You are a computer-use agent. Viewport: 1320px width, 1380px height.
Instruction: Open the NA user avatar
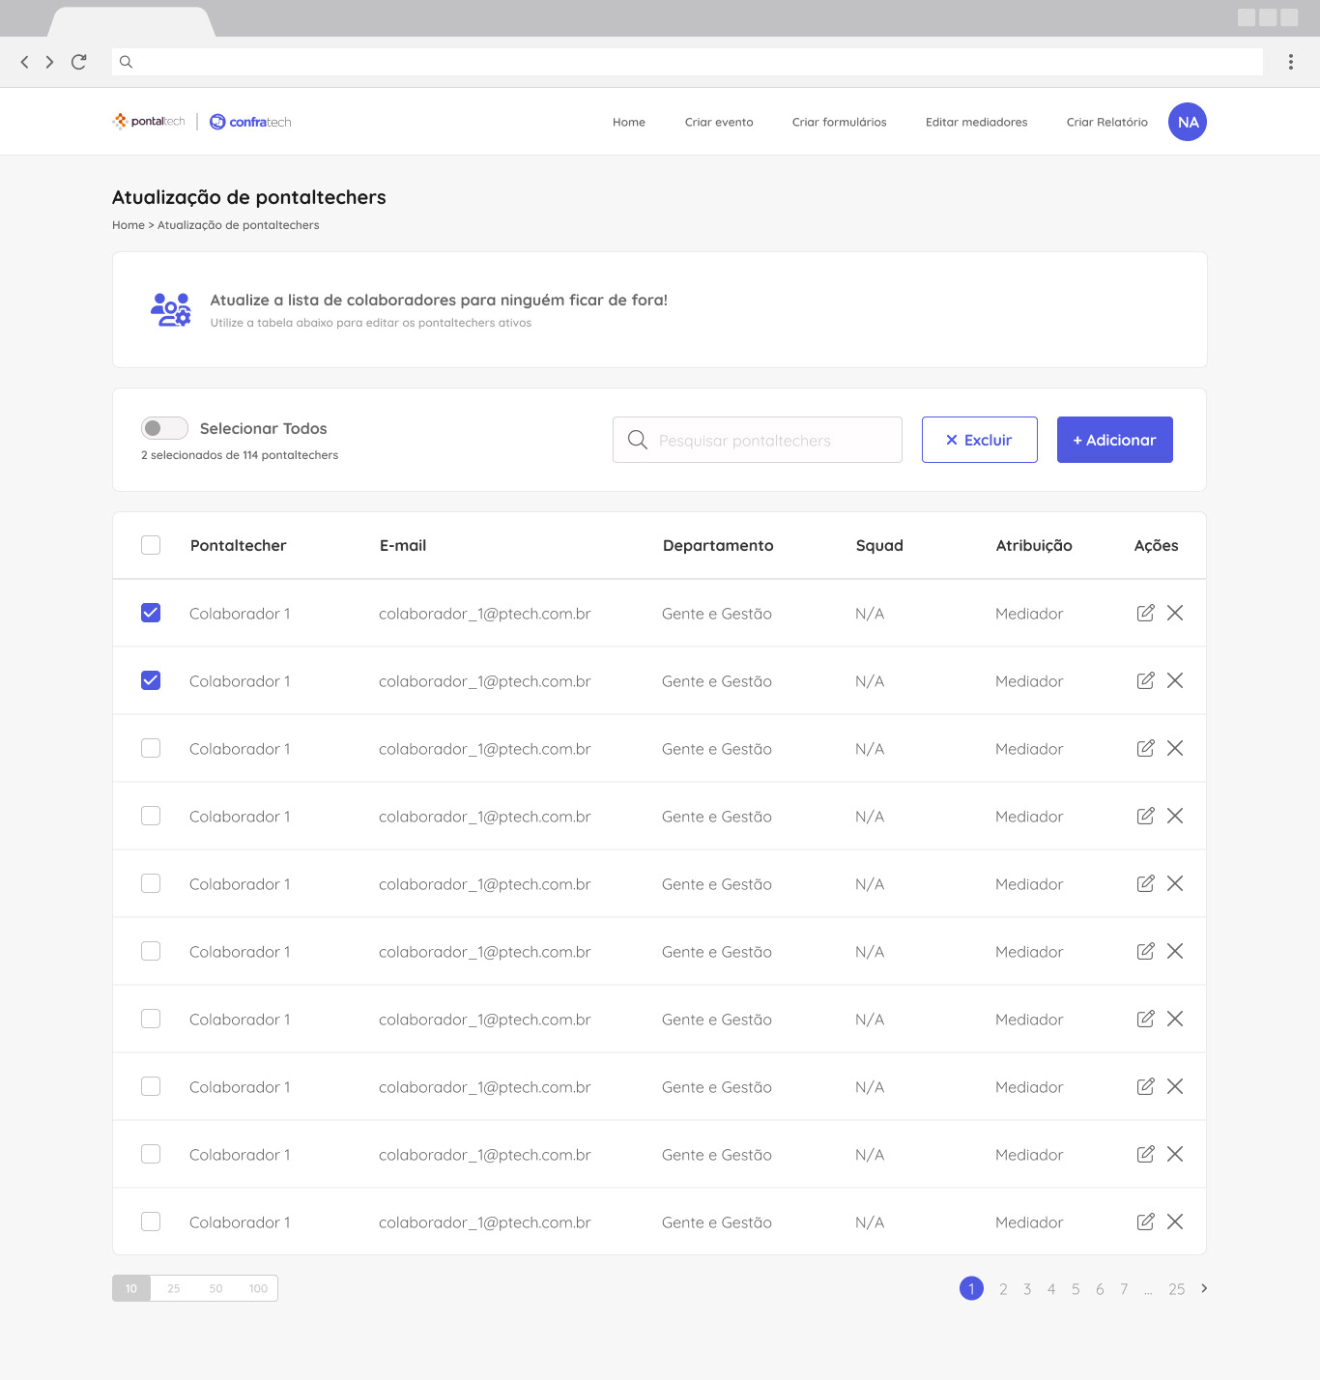tap(1188, 122)
